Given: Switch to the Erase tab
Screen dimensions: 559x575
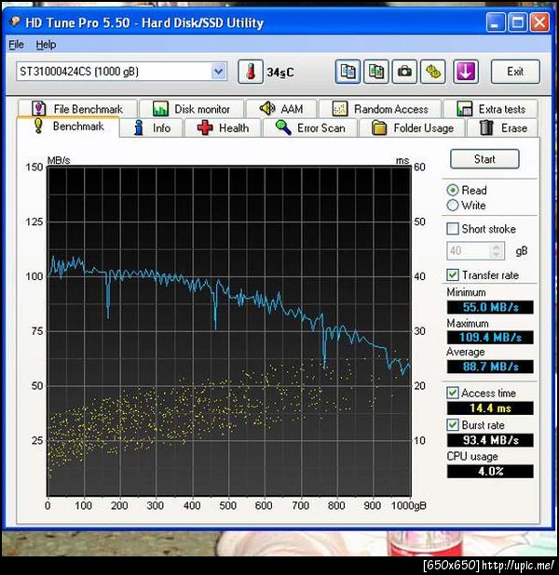Looking at the screenshot, I should pyautogui.click(x=503, y=128).
